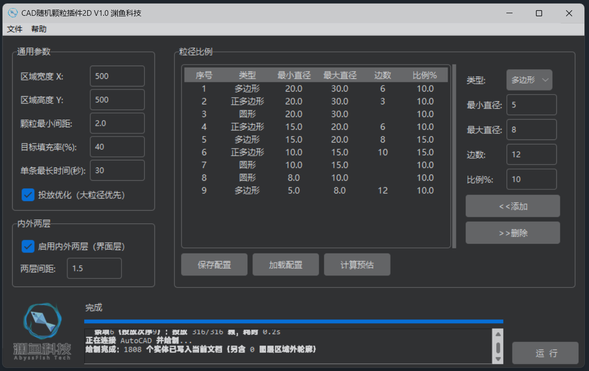This screenshot has height=371, width=589.
Task: Click the 保存配置 button
Action: tap(214, 265)
